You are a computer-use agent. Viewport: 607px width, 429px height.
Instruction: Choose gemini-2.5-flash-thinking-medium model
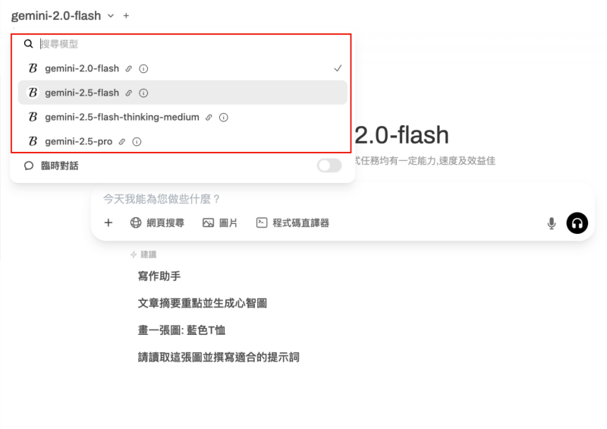click(x=183, y=117)
